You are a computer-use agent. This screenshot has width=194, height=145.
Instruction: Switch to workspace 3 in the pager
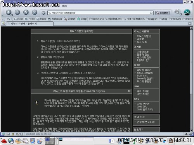(x=47, y=143)
